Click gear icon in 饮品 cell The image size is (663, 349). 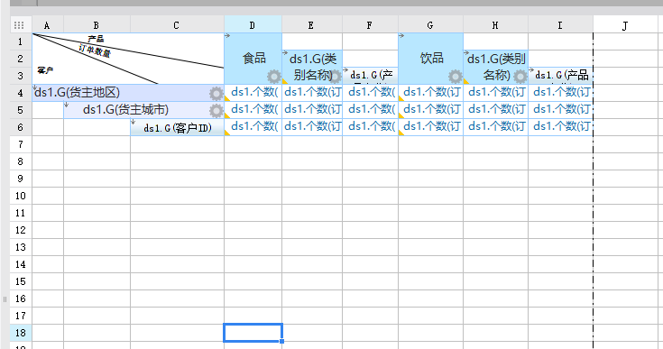pyautogui.click(x=456, y=77)
